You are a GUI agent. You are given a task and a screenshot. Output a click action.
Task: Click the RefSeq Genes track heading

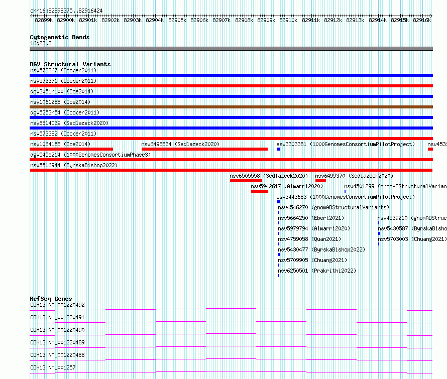tap(51, 299)
